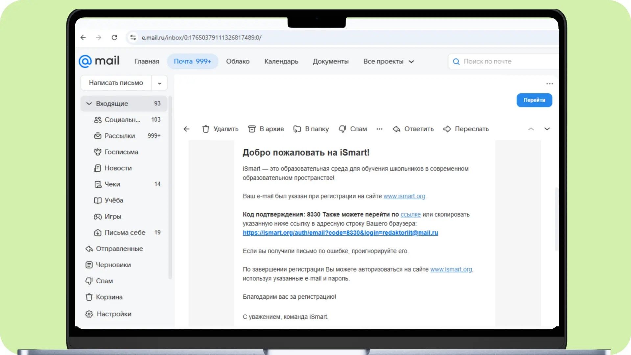Return to inbox list with back arrow
This screenshot has width=631, height=355.
pyautogui.click(x=187, y=129)
